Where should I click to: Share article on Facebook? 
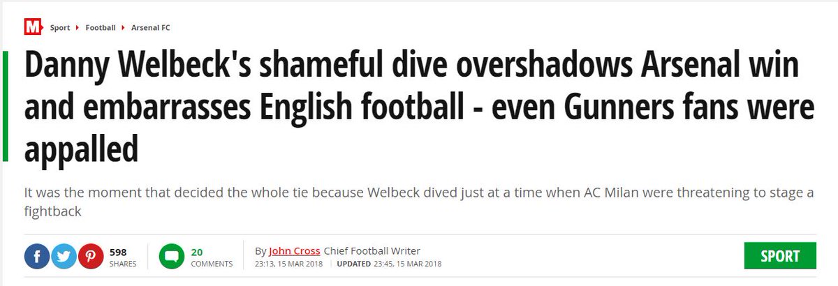coord(37,257)
